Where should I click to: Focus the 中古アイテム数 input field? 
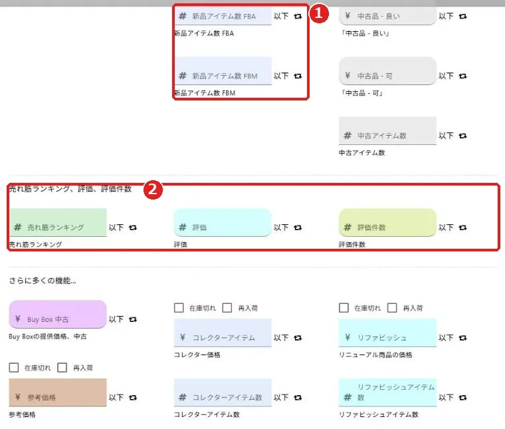point(388,130)
